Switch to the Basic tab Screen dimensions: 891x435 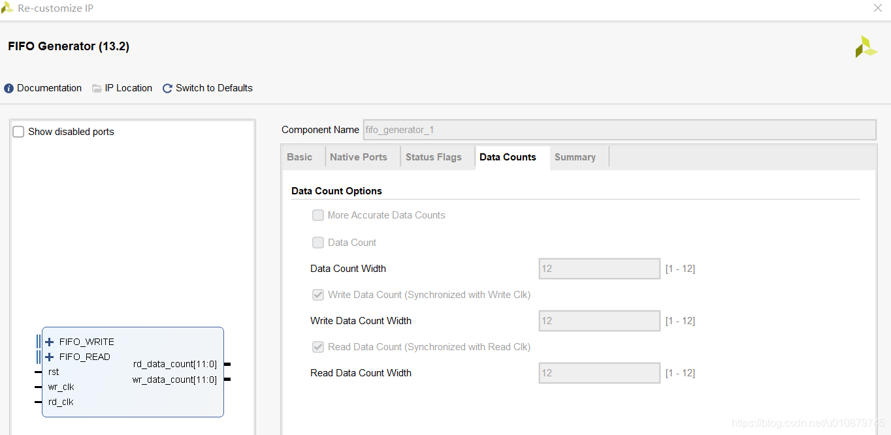point(299,157)
